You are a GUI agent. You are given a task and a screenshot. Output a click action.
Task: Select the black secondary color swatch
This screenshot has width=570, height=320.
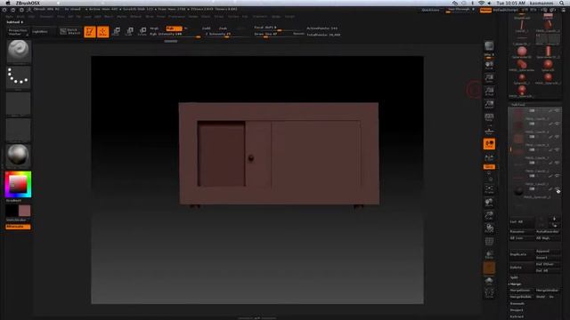coord(12,211)
